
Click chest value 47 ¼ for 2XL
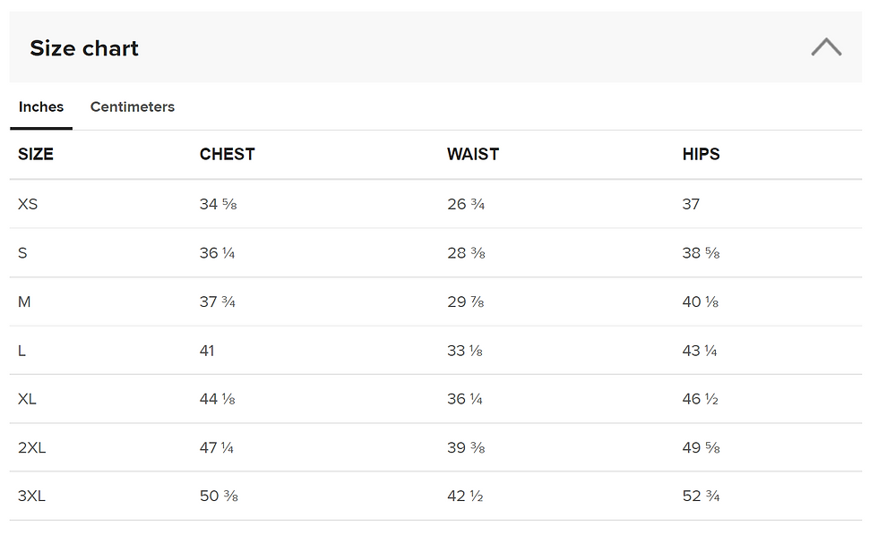click(x=217, y=447)
